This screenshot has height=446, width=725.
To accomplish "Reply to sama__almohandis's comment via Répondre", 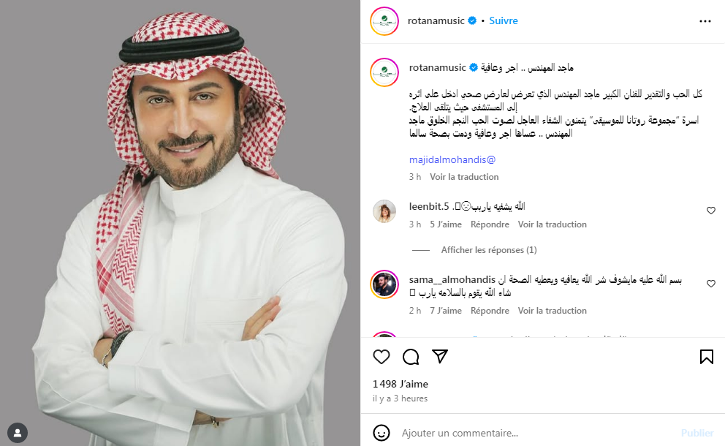I will [x=490, y=311].
